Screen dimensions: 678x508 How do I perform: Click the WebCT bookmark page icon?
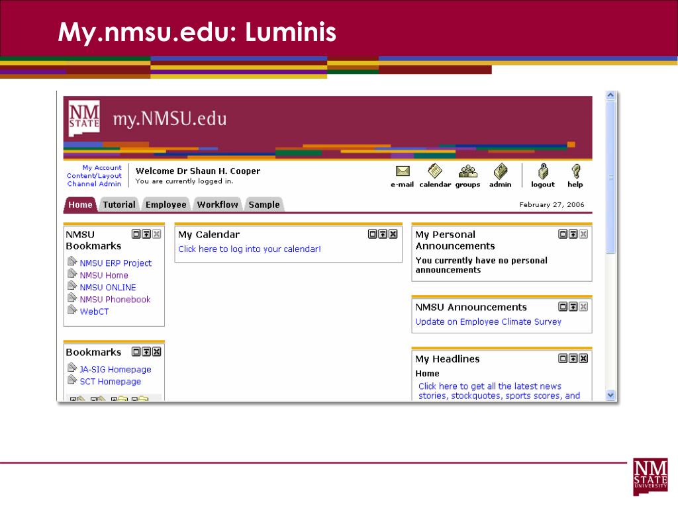pyautogui.click(x=72, y=310)
